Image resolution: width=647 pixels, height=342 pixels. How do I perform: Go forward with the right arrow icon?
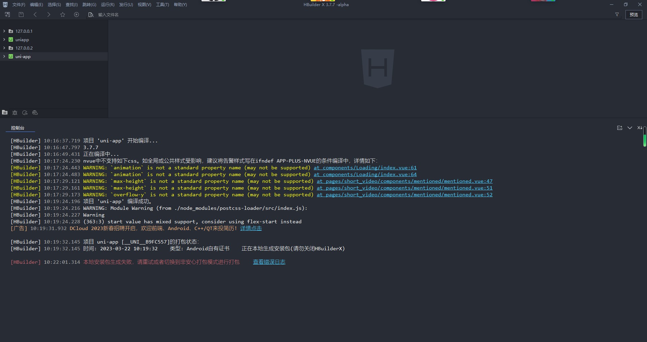(x=49, y=15)
